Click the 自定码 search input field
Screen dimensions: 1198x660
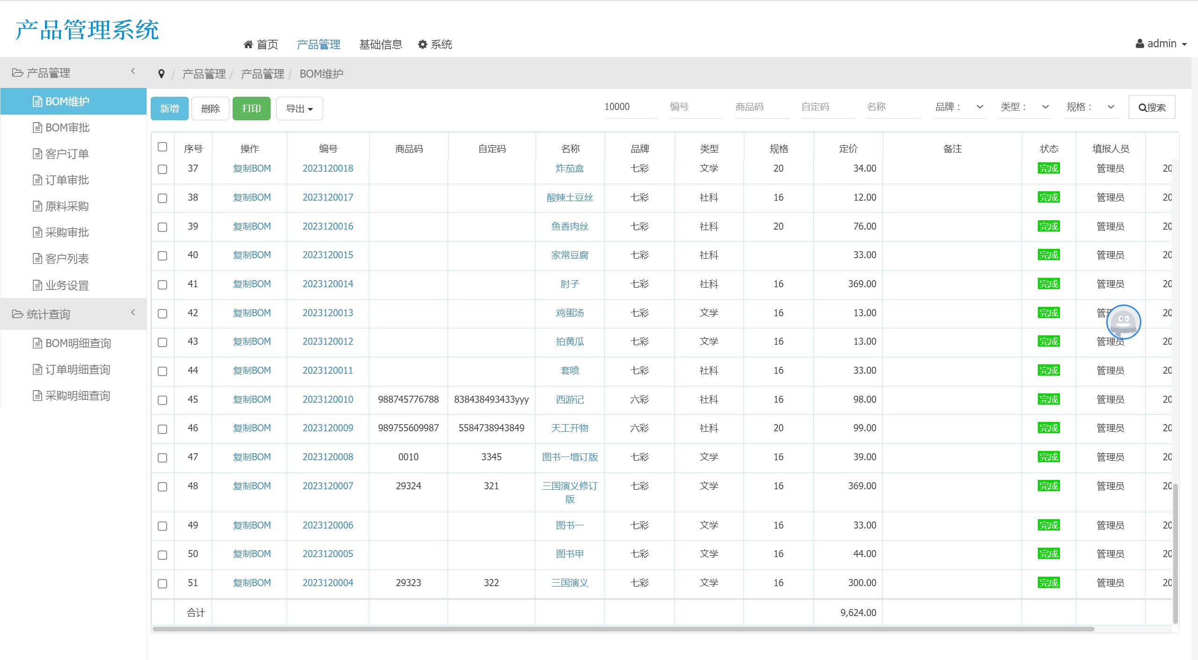point(828,107)
